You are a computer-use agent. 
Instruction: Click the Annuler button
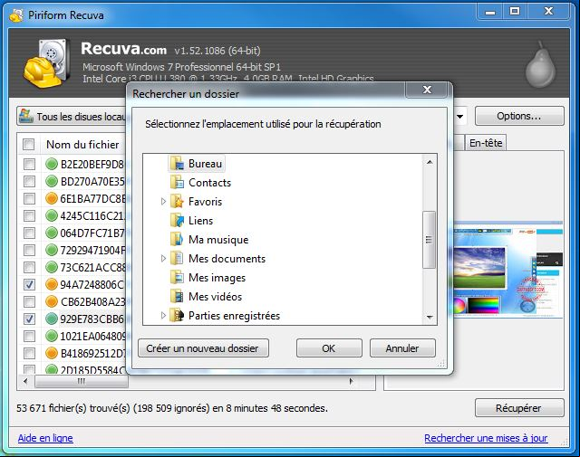click(402, 348)
